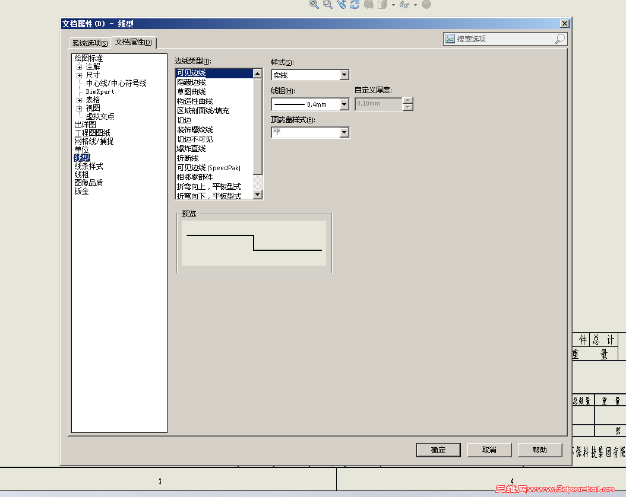
Task: Click the Display Style cube icon
Action: tap(382, 4)
